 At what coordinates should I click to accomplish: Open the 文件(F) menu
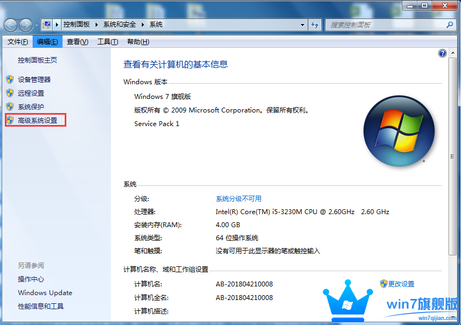point(17,42)
